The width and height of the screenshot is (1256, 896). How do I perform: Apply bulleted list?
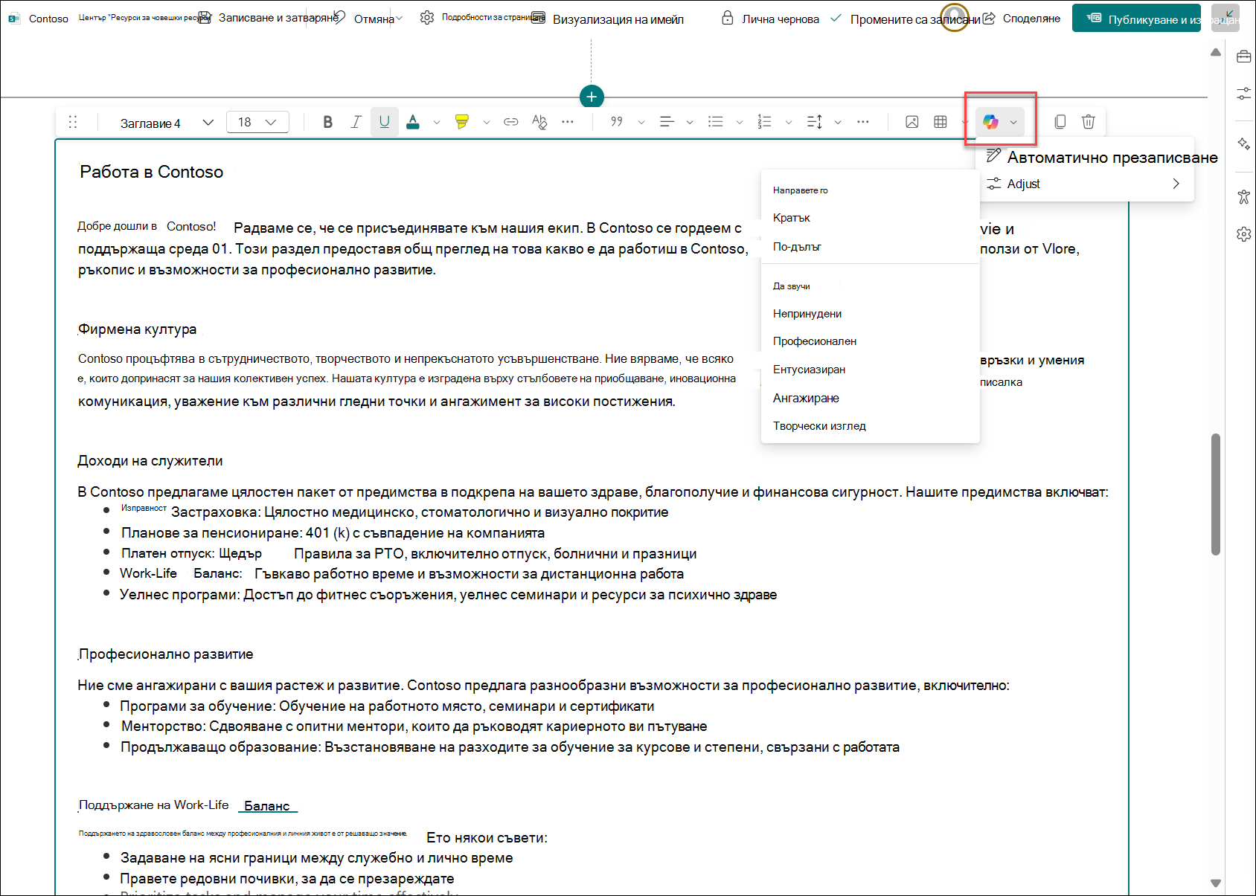pyautogui.click(x=715, y=122)
